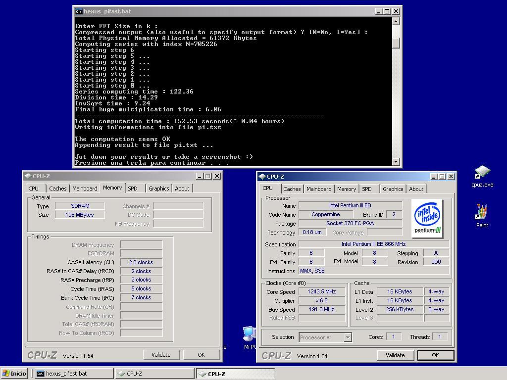This screenshot has height=380, width=507.
Task: Open the cpuz.exe desktop shortcut
Action: click(482, 176)
